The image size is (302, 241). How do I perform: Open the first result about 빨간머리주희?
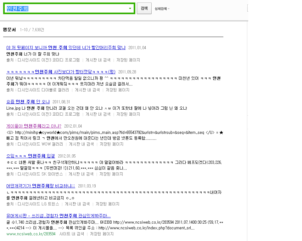[66, 48]
